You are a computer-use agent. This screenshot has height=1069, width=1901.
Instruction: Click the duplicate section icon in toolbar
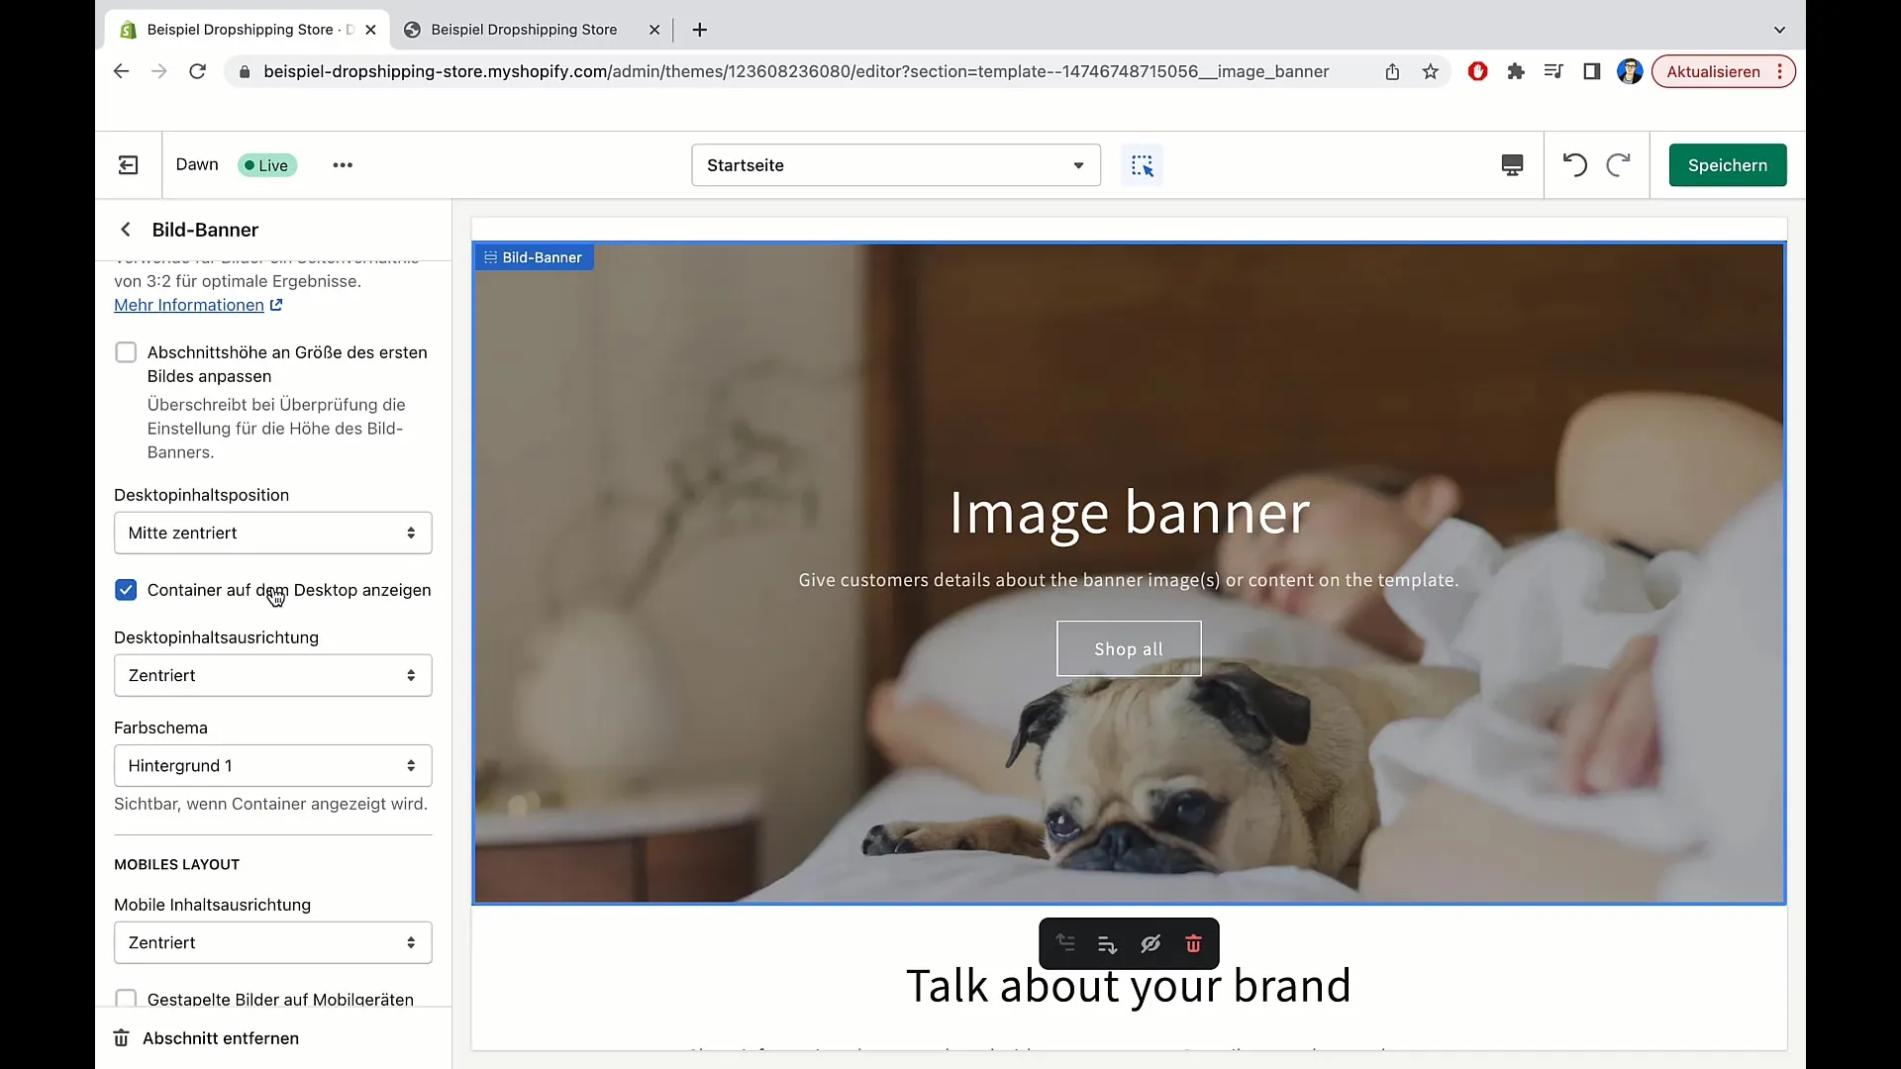click(x=1107, y=943)
